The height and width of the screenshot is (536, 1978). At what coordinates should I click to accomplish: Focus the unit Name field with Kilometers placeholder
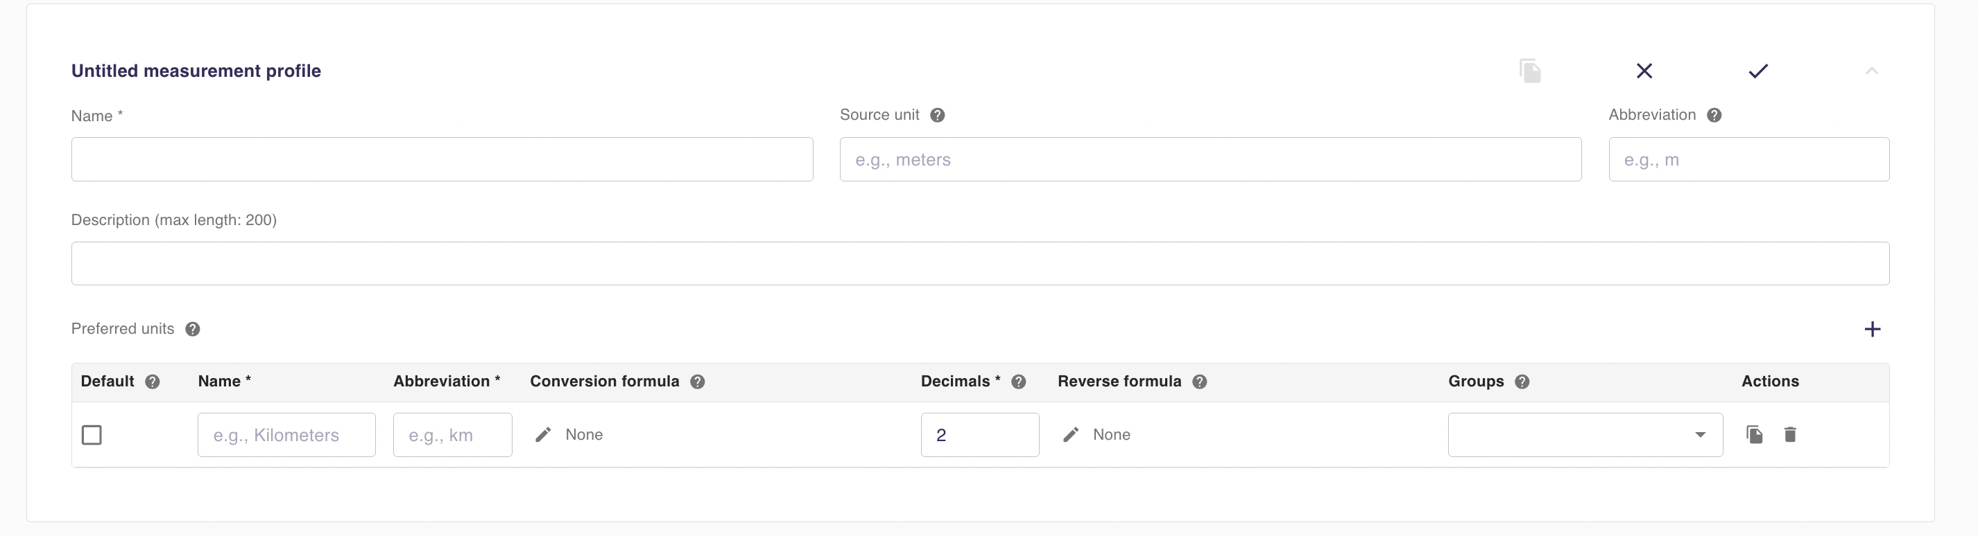286,435
